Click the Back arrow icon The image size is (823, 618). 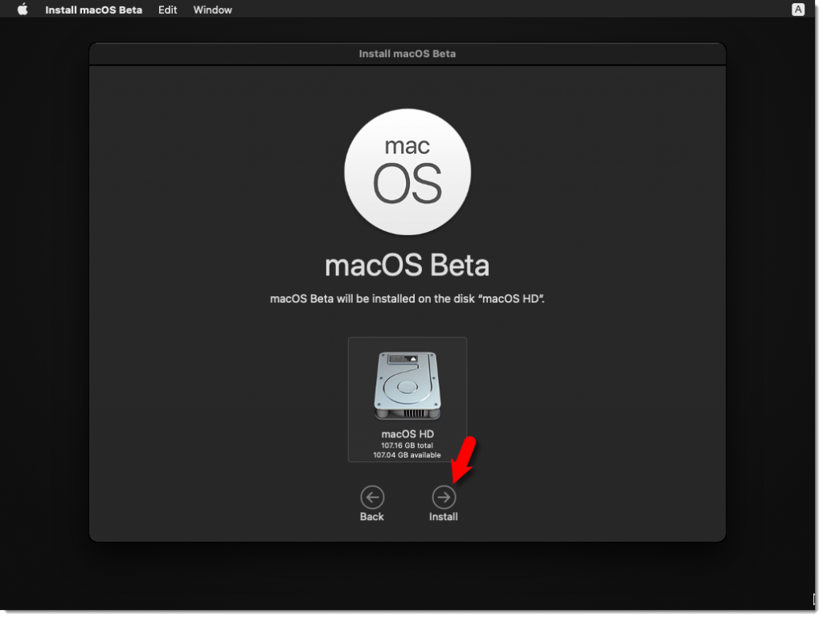pyautogui.click(x=371, y=497)
